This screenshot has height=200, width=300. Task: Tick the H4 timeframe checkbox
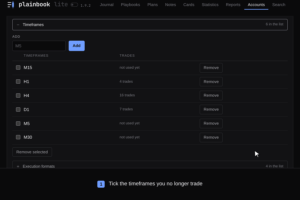pyautogui.click(x=18, y=96)
